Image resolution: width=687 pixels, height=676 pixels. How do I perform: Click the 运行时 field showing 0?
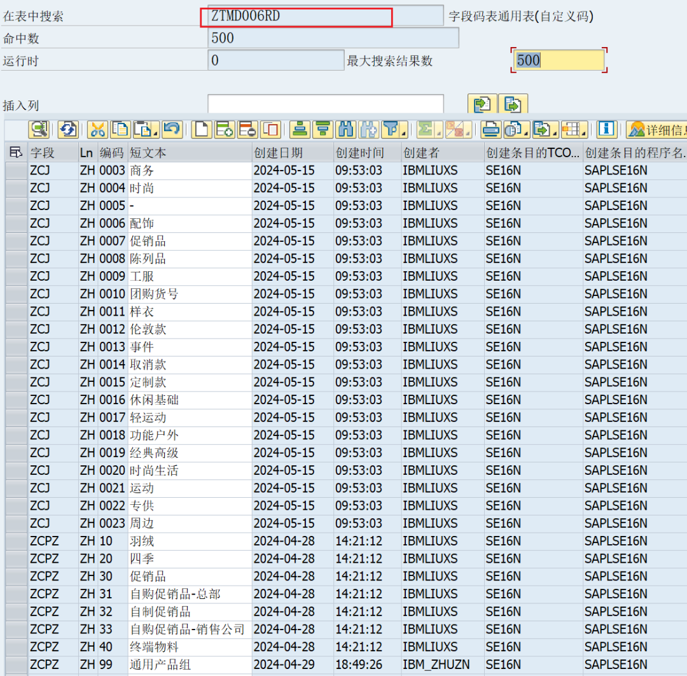pos(275,60)
